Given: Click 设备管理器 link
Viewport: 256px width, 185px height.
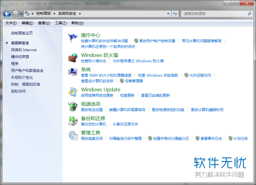Looking at the screenshot, I should (134, 81).
